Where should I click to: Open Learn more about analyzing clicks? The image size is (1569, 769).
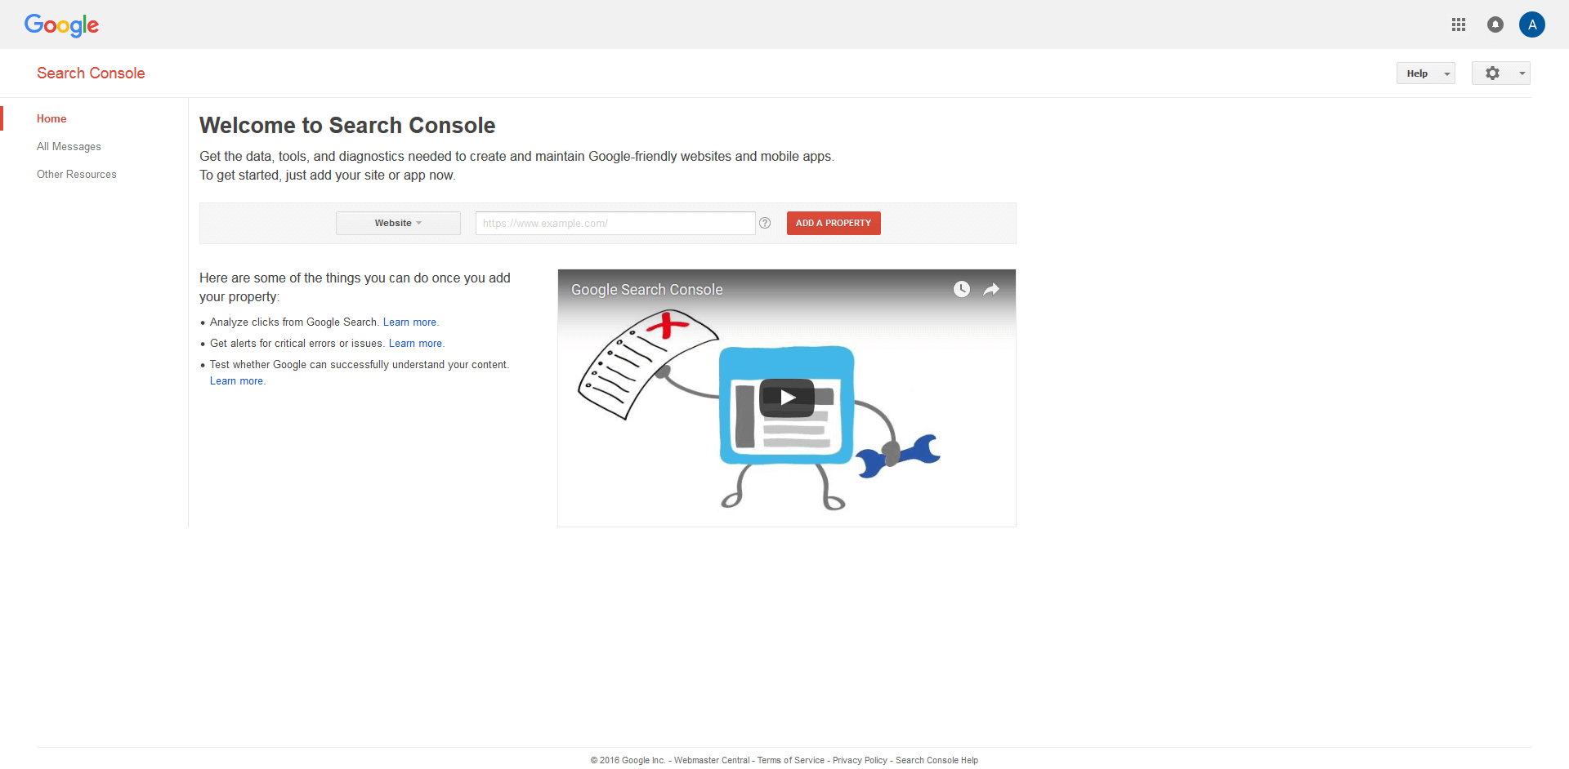(409, 322)
